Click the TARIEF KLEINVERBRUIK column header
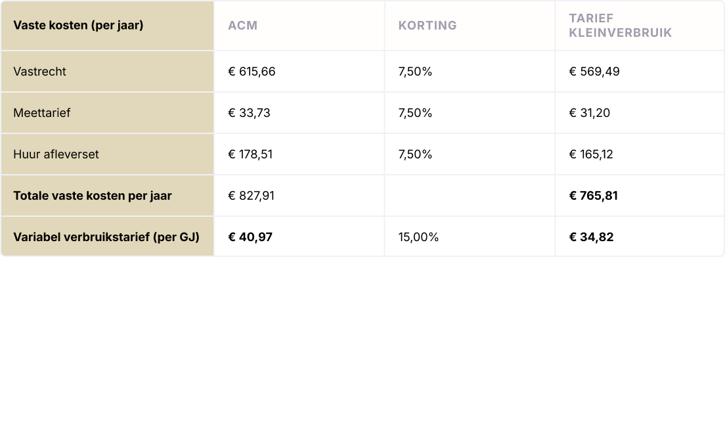Image resolution: width=725 pixels, height=431 pixels. pos(620,26)
